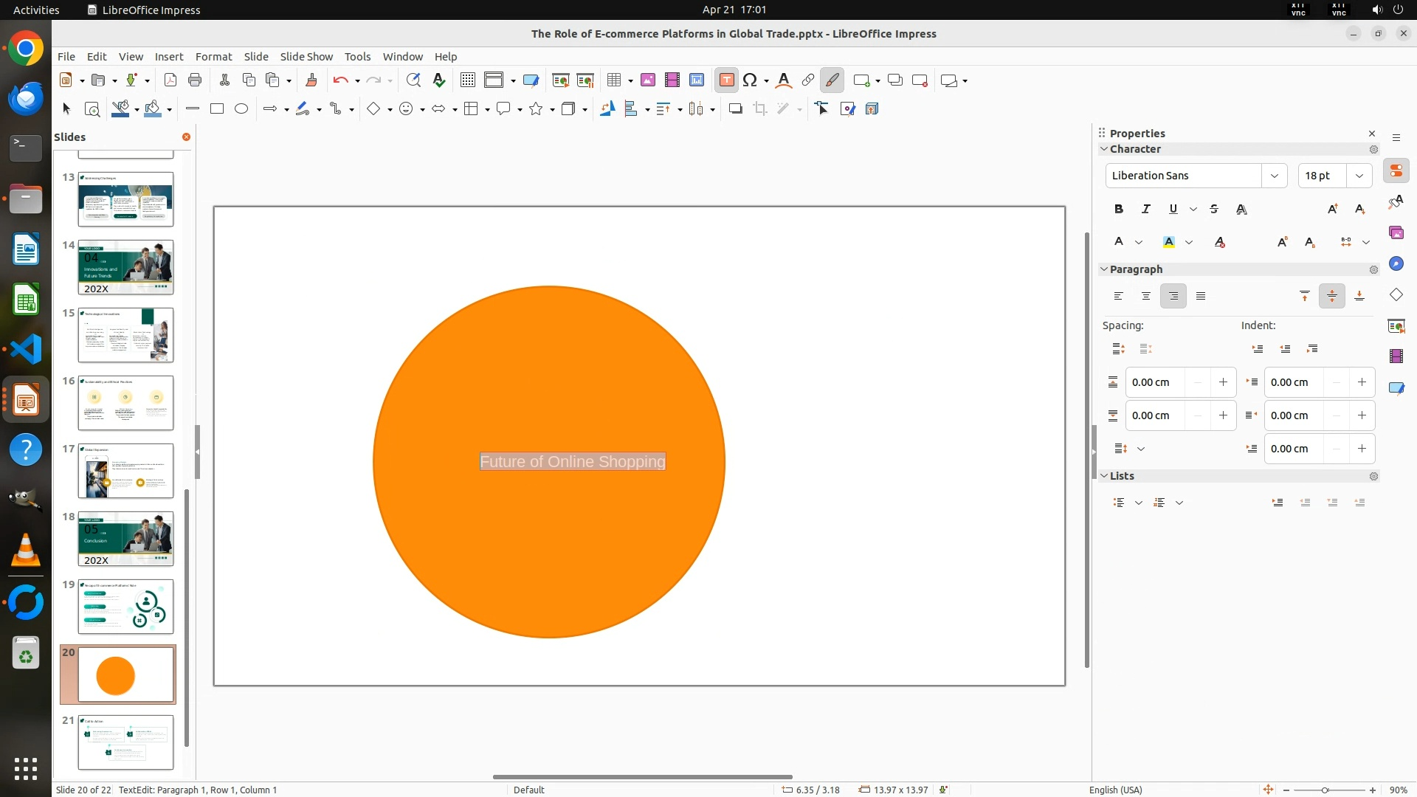Open the Liberation Sans font name dropdown
This screenshot has width=1417, height=797.
(x=1274, y=176)
